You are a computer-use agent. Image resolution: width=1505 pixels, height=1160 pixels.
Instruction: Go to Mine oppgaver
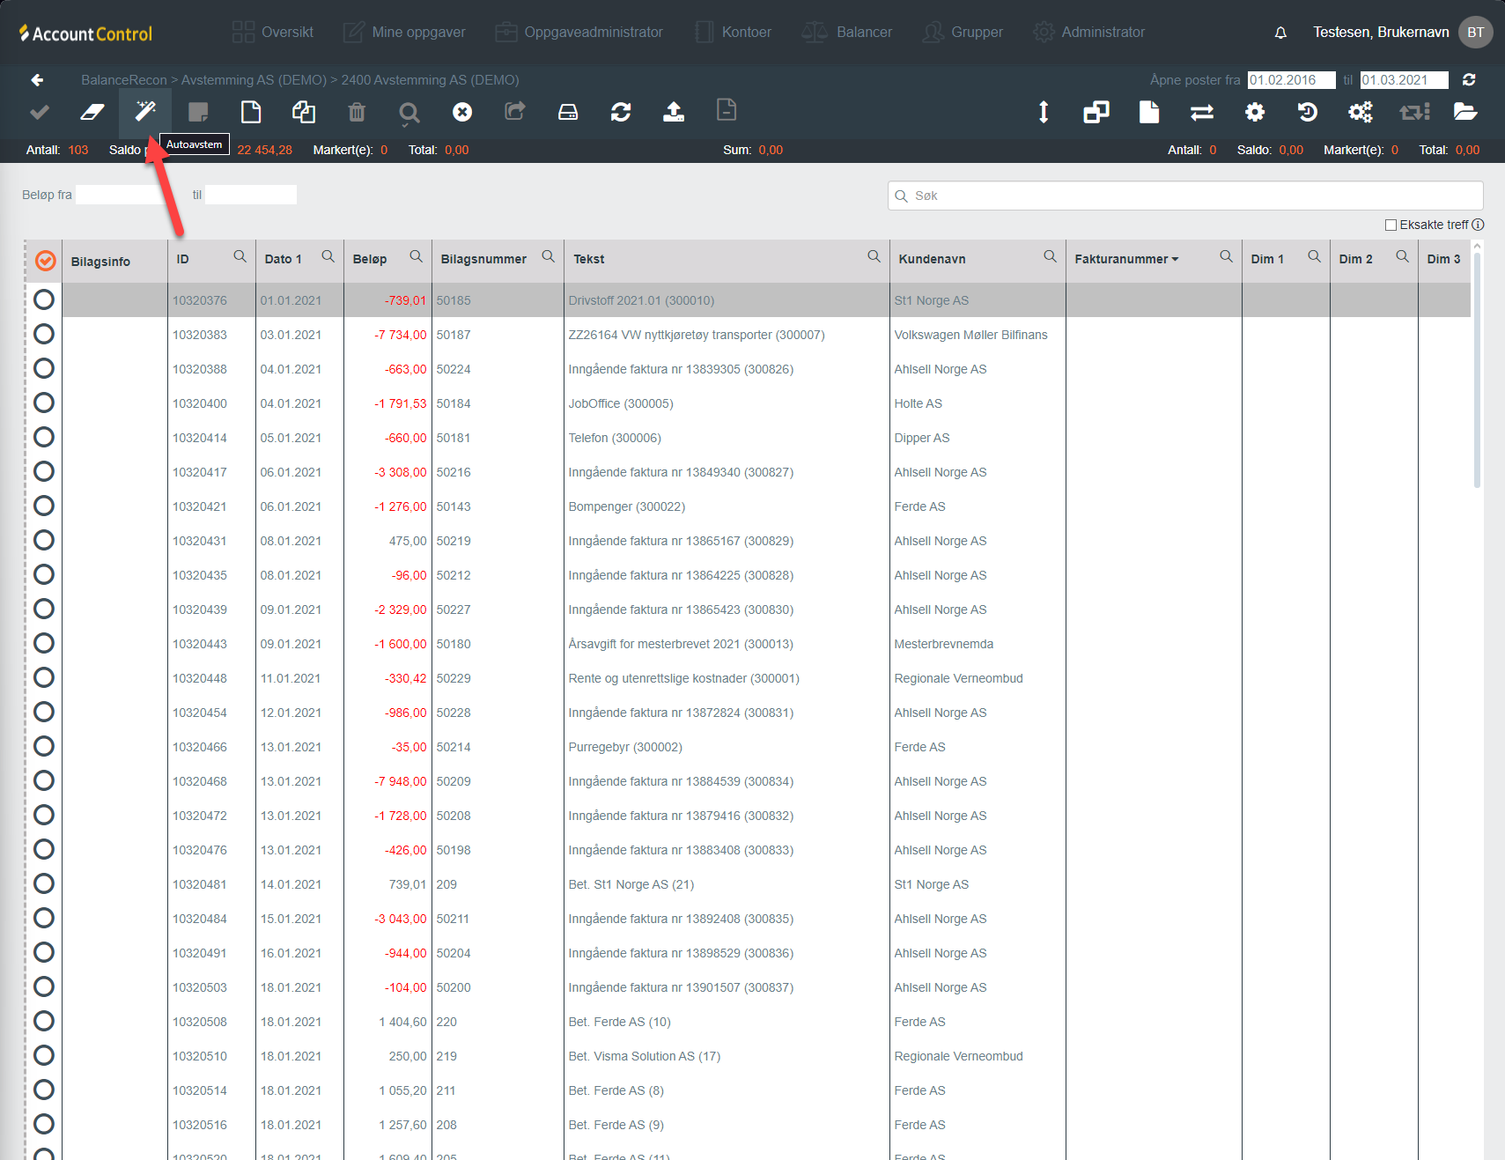(404, 33)
